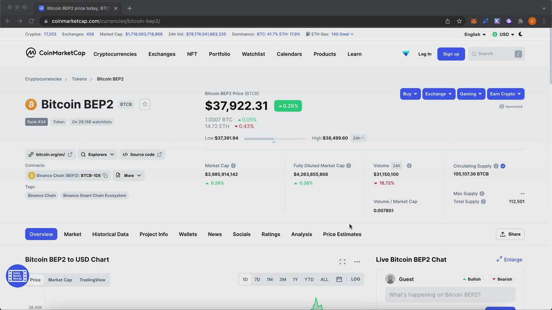The image size is (552, 310).
Task: Go to the NFT nav item
Action: click(x=192, y=54)
